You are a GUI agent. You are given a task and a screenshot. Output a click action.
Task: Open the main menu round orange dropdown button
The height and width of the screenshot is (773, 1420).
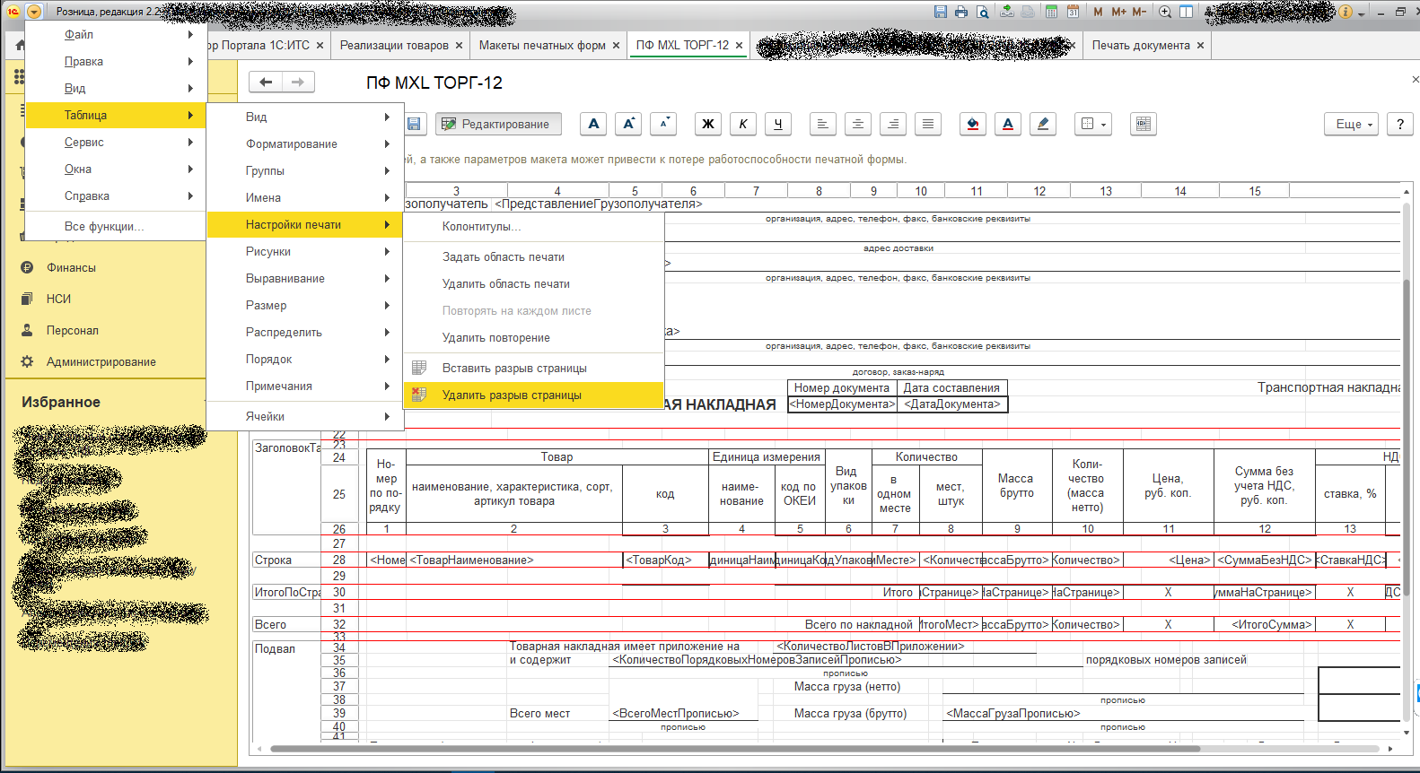coord(34,12)
